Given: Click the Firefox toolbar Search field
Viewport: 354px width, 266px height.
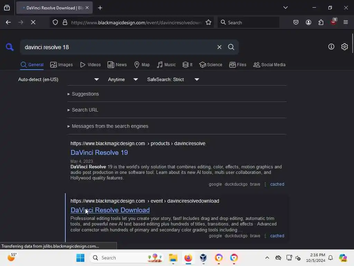Looking at the screenshot, I should coord(248,23).
